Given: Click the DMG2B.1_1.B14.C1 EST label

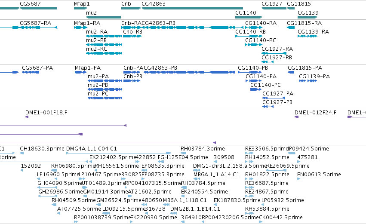Looking at the screenshot, I should point(195,209).
